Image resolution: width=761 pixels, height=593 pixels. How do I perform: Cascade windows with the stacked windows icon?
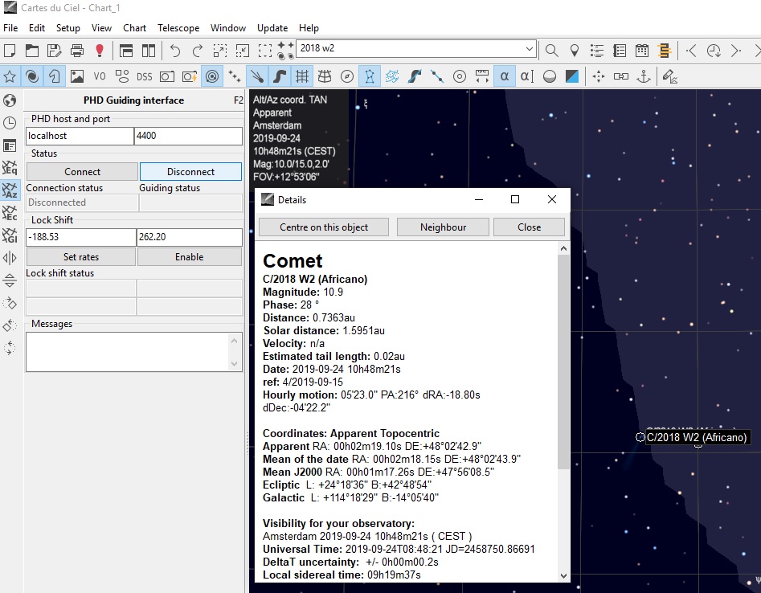(x=126, y=51)
